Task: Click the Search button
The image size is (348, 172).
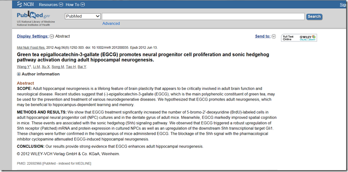Action: pyautogui.click(x=314, y=17)
